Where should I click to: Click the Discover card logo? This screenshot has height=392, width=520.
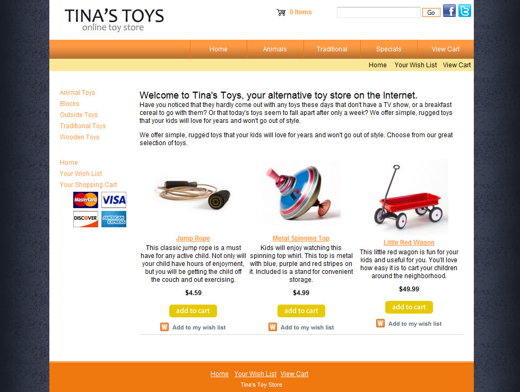click(x=85, y=219)
